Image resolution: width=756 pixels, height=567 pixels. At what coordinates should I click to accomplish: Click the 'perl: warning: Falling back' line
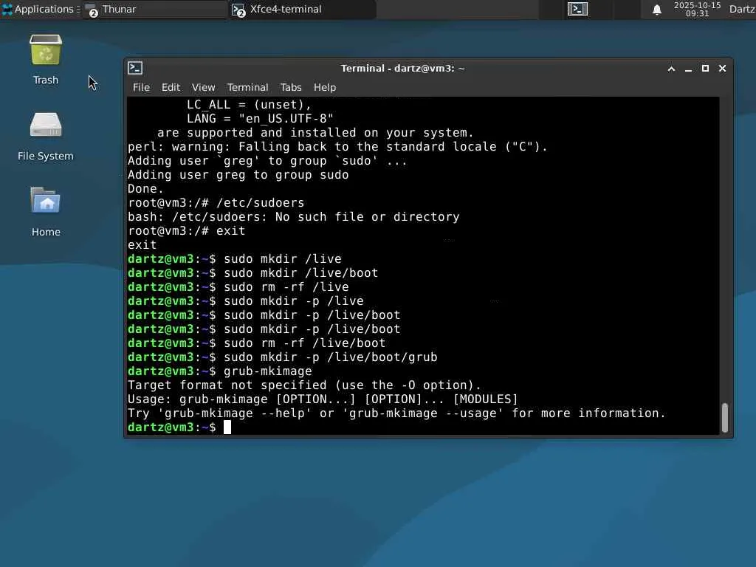click(338, 147)
